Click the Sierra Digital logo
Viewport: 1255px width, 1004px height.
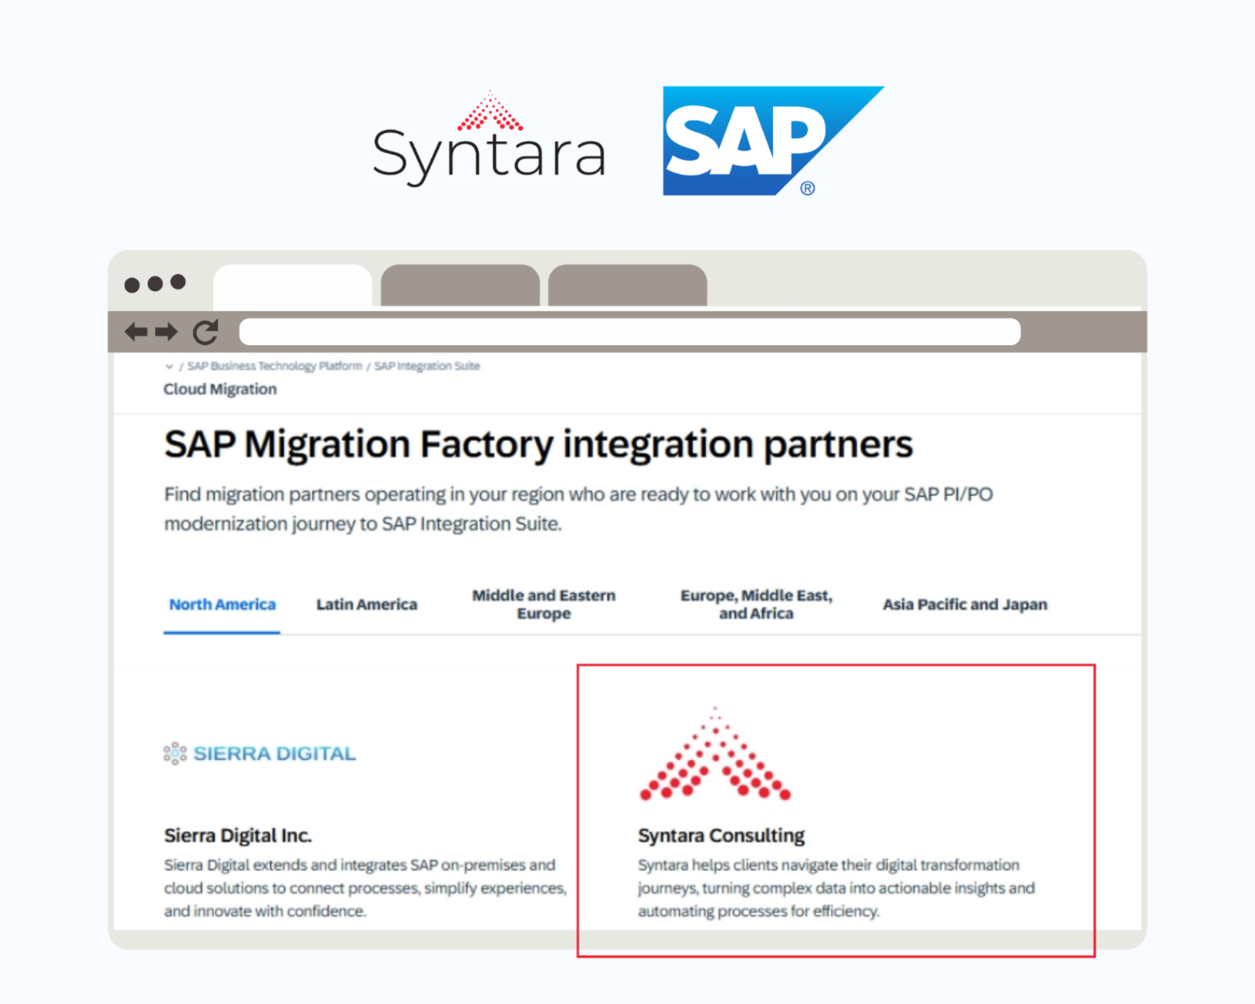point(260,754)
